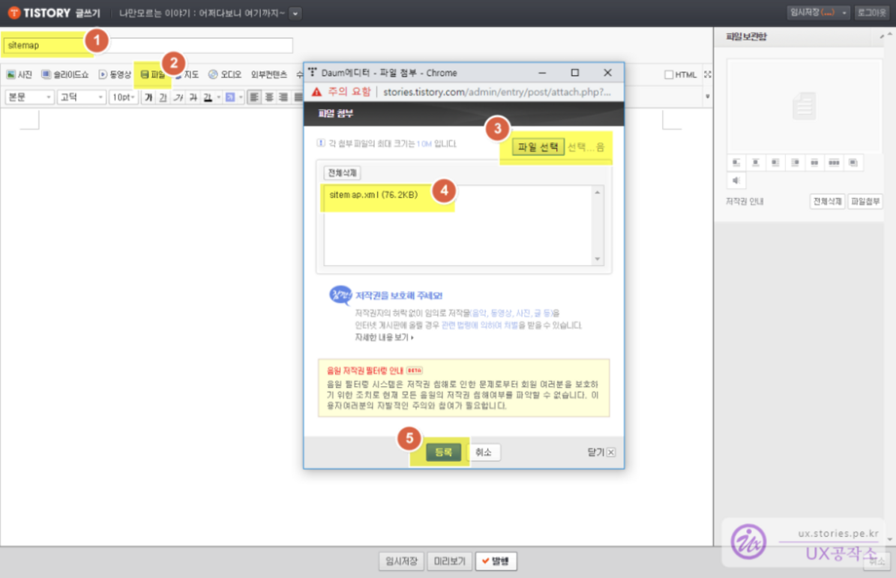Open the blog selector dropdown arrow

click(295, 13)
